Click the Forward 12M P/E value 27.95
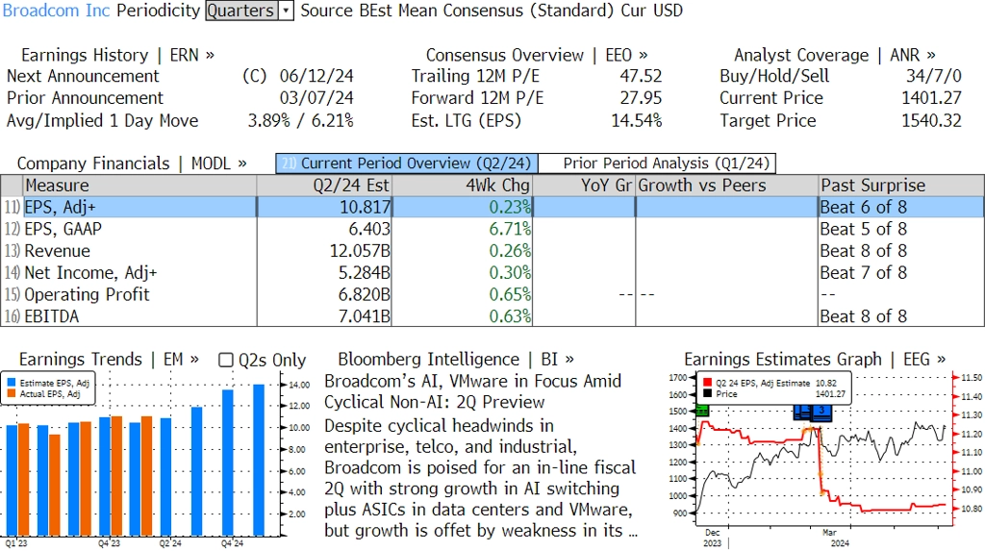 (641, 98)
